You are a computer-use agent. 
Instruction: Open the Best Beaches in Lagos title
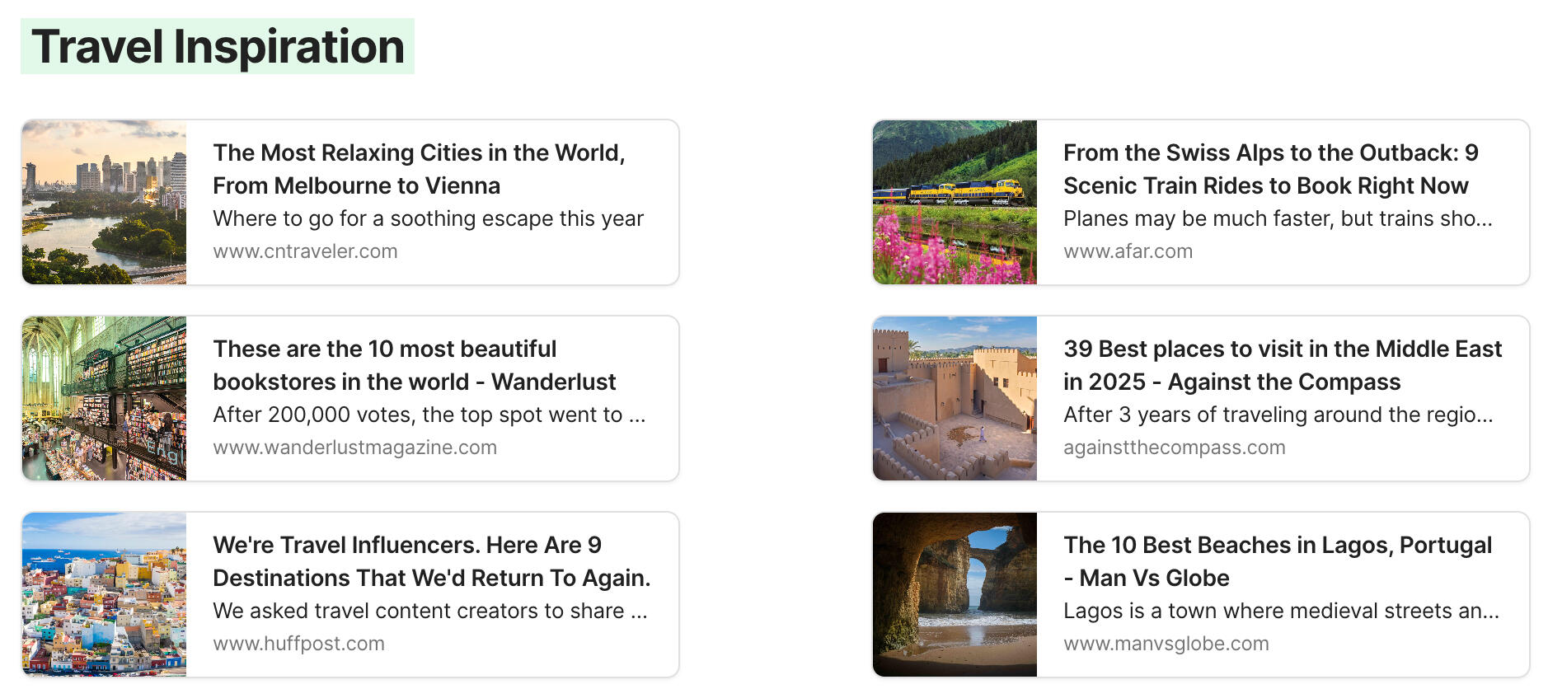(x=1277, y=561)
